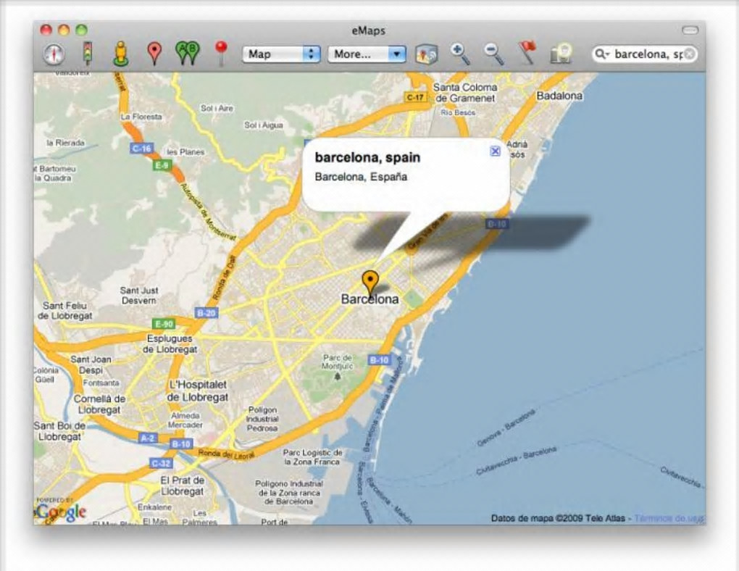Click the Sol i Aire label

[x=217, y=108]
